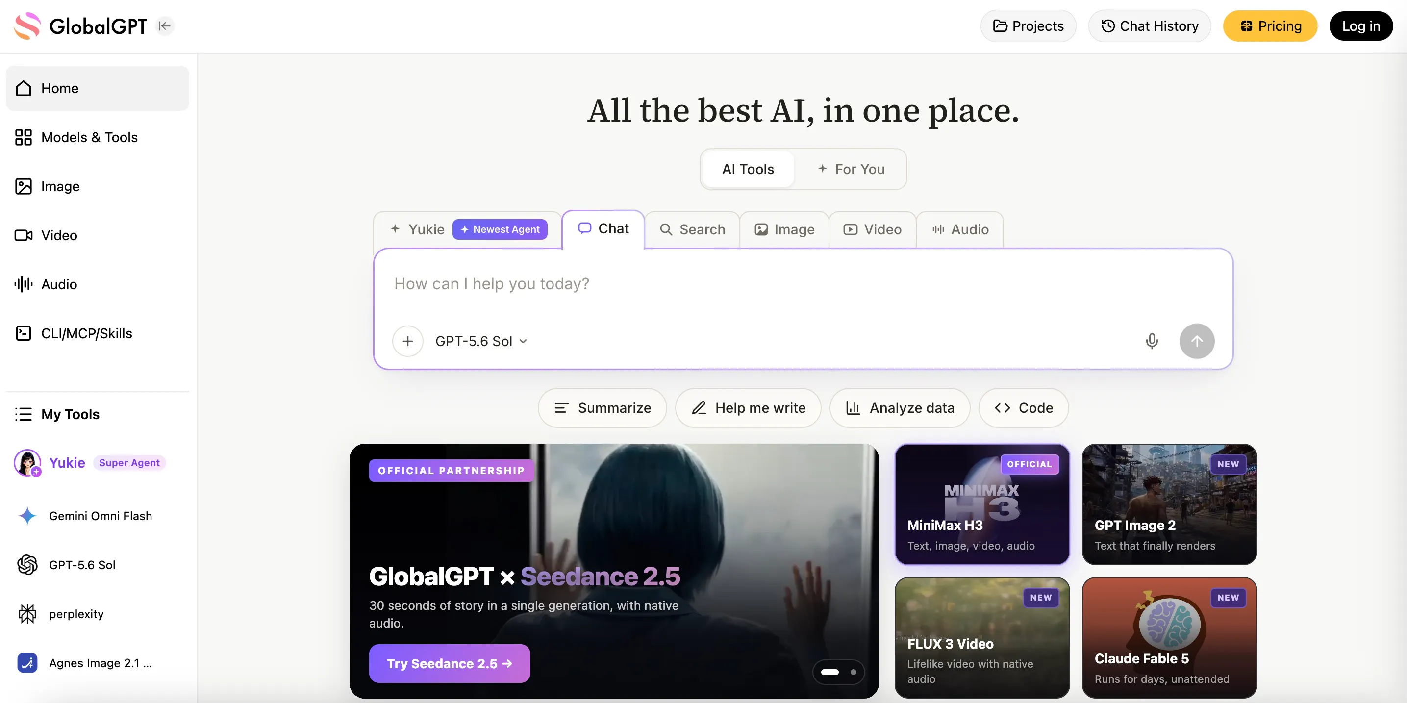
Task: Click the Newest Agent badge
Action: tap(500, 229)
